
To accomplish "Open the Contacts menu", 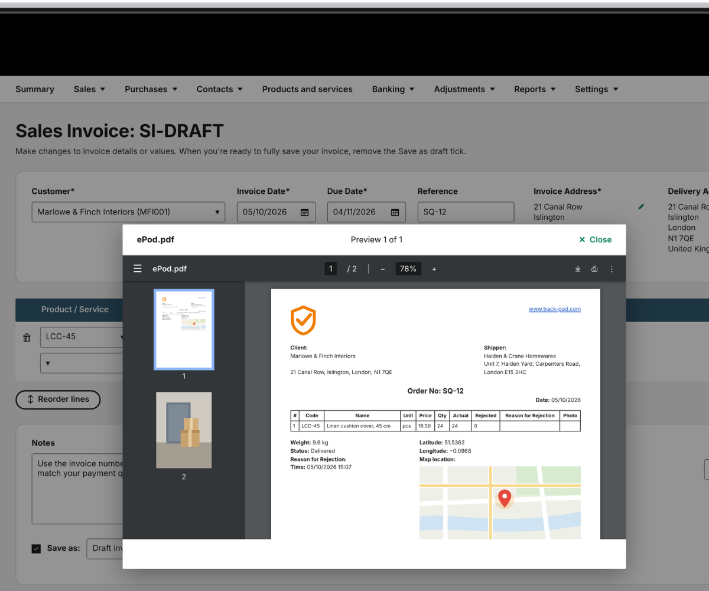I will click(x=219, y=89).
